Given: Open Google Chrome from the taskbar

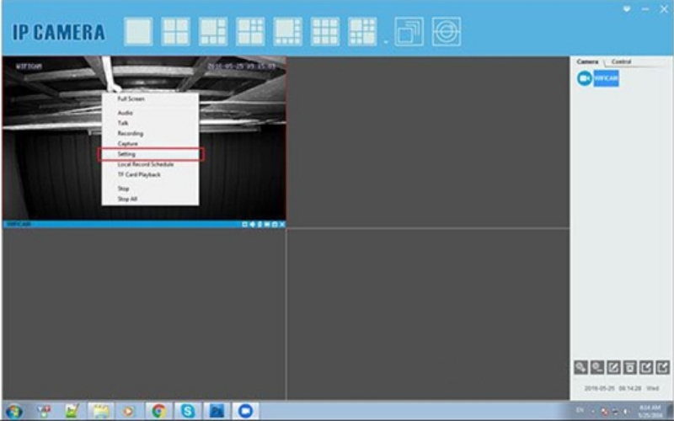Looking at the screenshot, I should tap(158, 411).
